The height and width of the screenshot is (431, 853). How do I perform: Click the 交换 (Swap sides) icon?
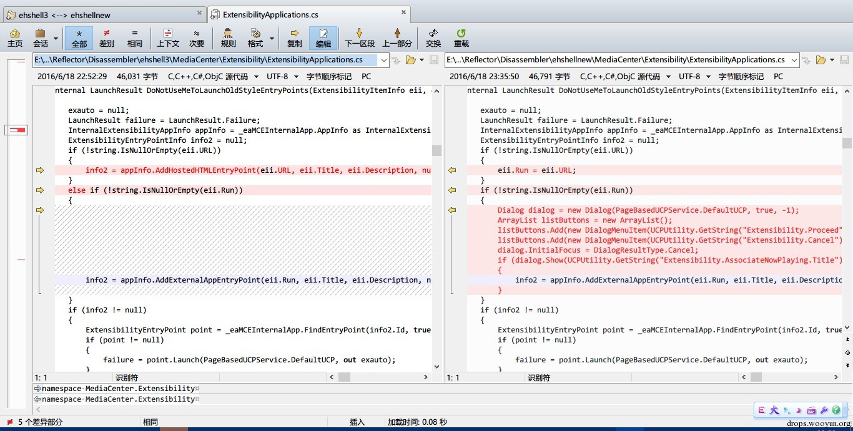[x=433, y=38]
